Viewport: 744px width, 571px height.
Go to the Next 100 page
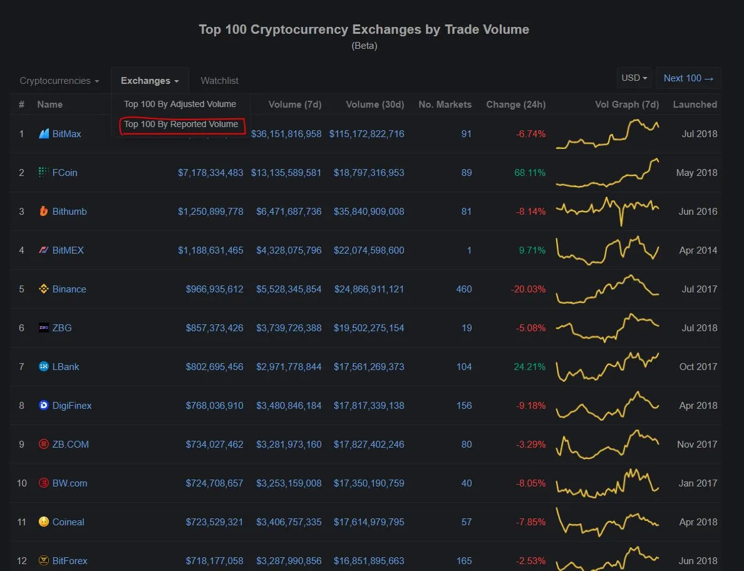pos(688,78)
